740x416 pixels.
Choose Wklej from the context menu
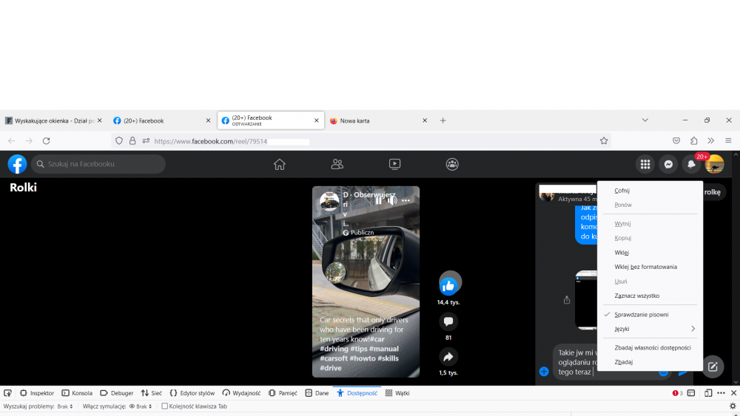[x=622, y=253]
